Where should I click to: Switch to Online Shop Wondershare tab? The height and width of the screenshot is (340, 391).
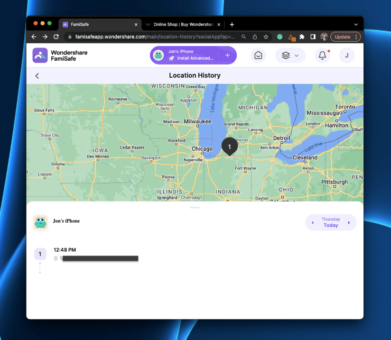183,24
